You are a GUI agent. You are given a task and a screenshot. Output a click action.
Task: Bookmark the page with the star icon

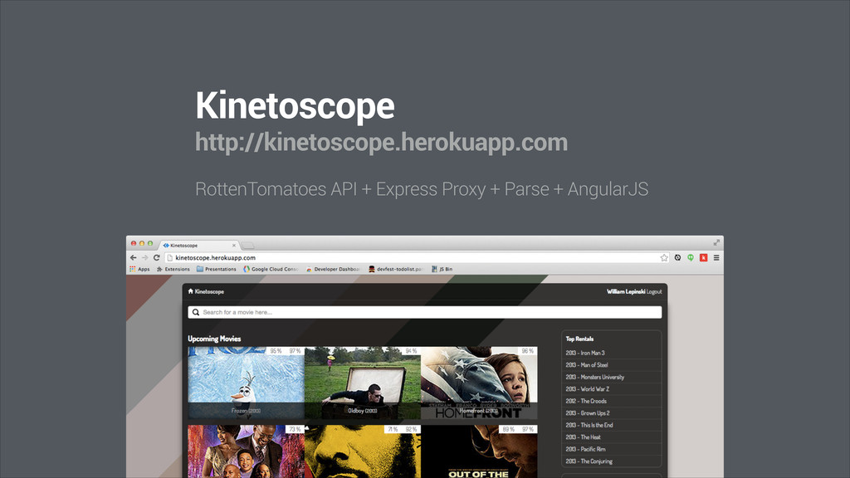click(x=664, y=258)
